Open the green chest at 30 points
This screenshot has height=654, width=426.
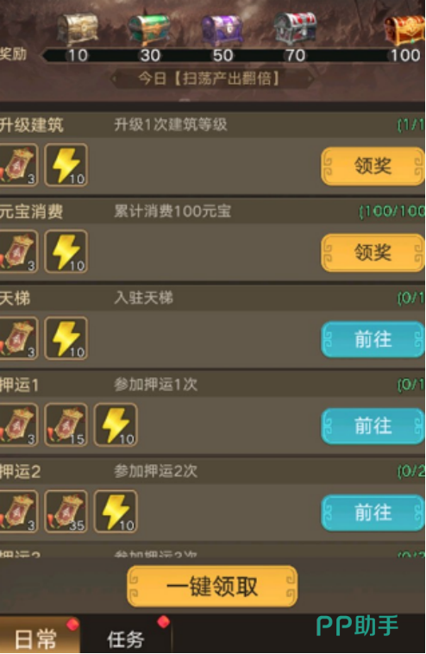point(149,29)
